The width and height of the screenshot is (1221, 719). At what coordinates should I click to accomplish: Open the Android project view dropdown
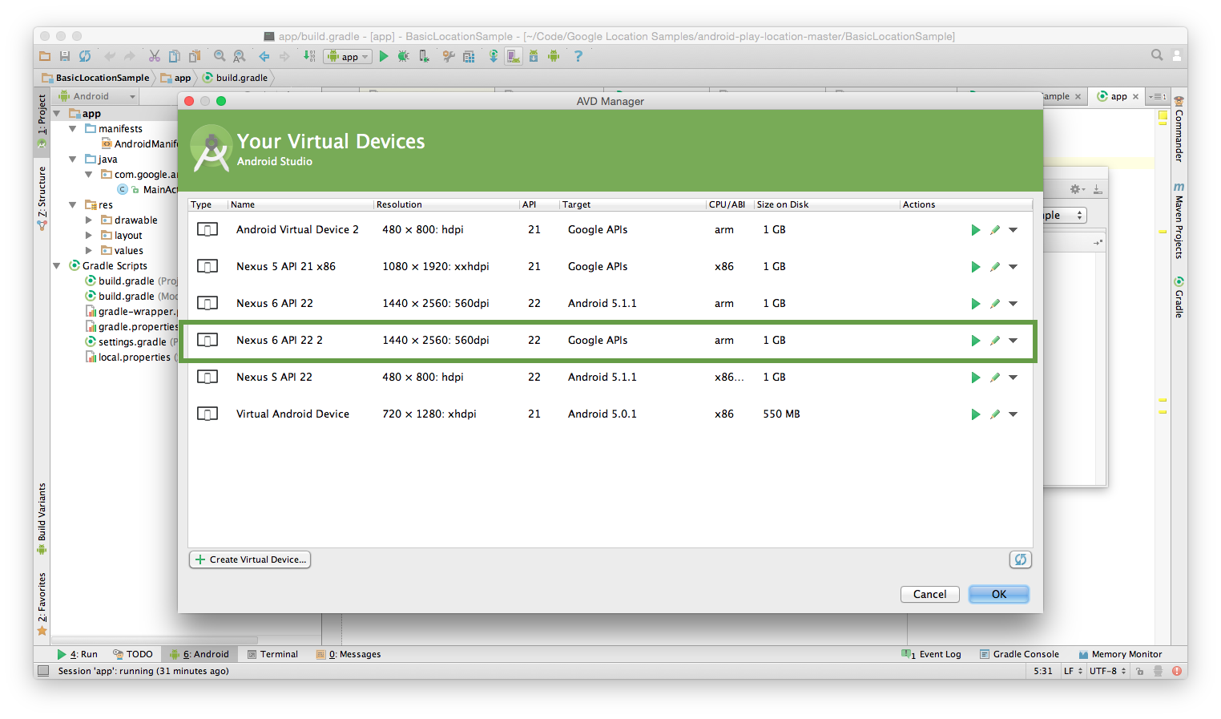97,96
